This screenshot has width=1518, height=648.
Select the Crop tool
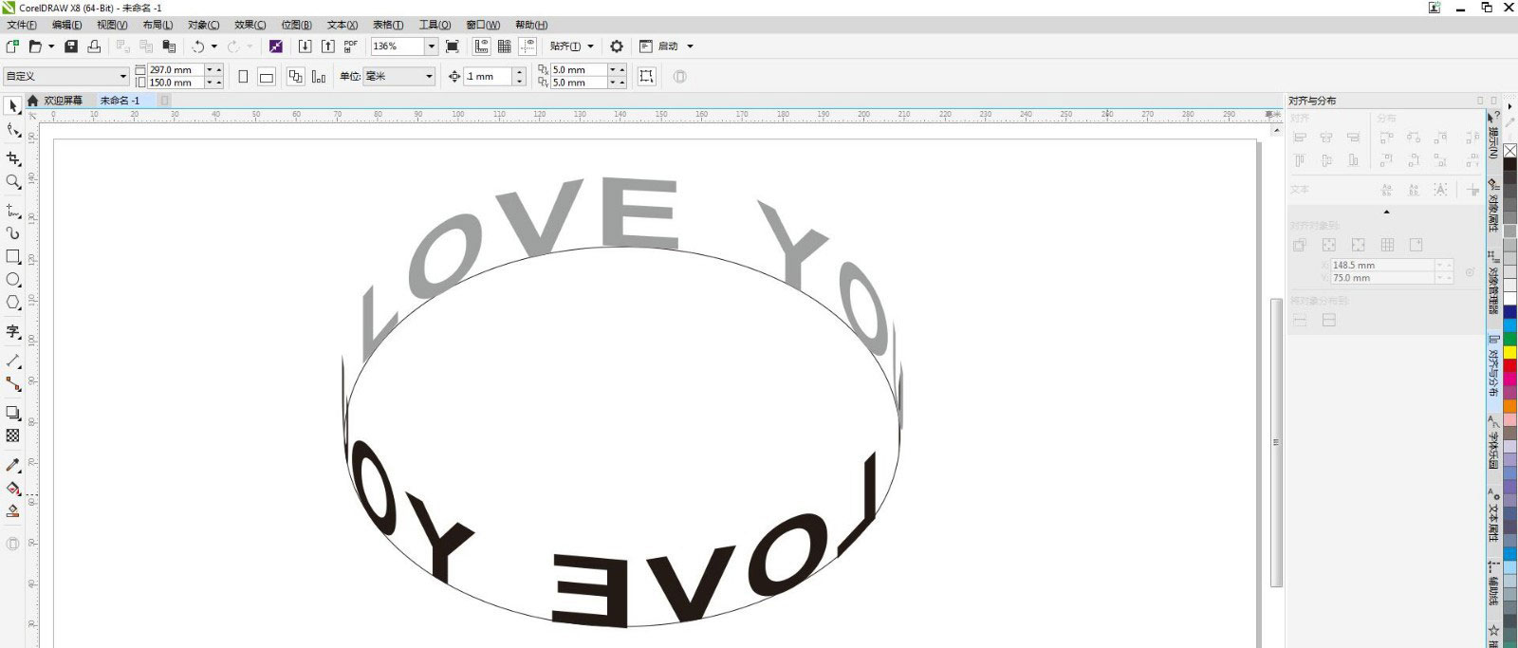(13, 158)
